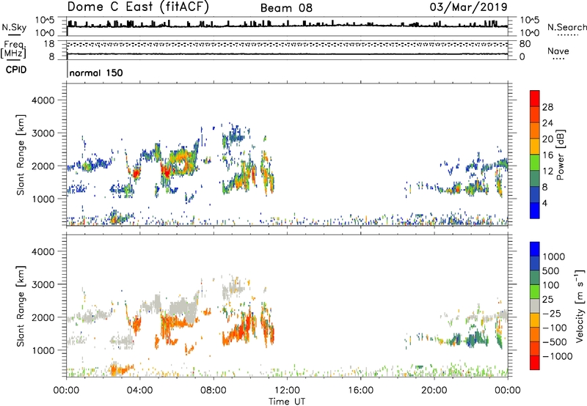This screenshot has height=406, width=587.
Task: Click the 'Nave' legend label
Action: pos(558,51)
